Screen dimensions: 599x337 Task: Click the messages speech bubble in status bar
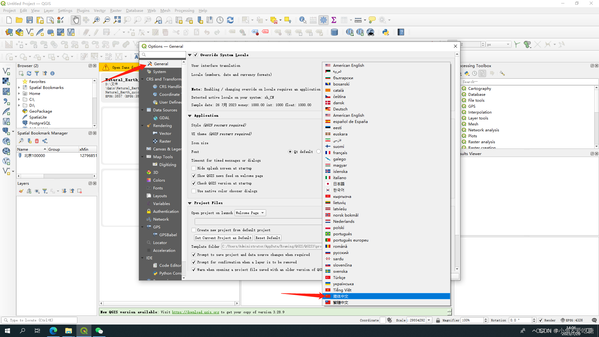pos(594,320)
